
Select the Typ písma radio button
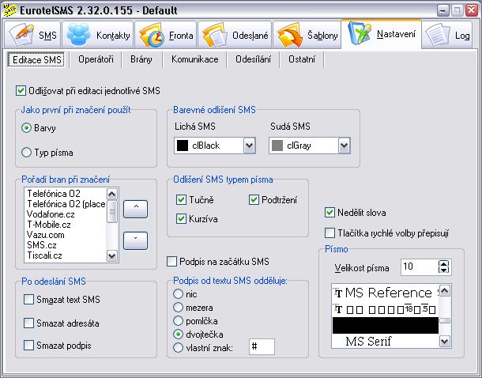pyautogui.click(x=26, y=153)
